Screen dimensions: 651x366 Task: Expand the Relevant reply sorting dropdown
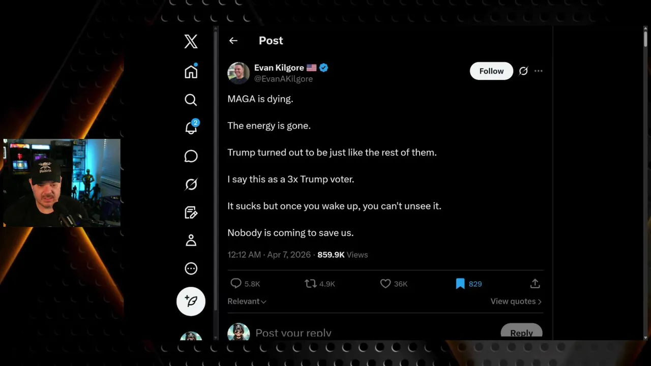tap(247, 301)
